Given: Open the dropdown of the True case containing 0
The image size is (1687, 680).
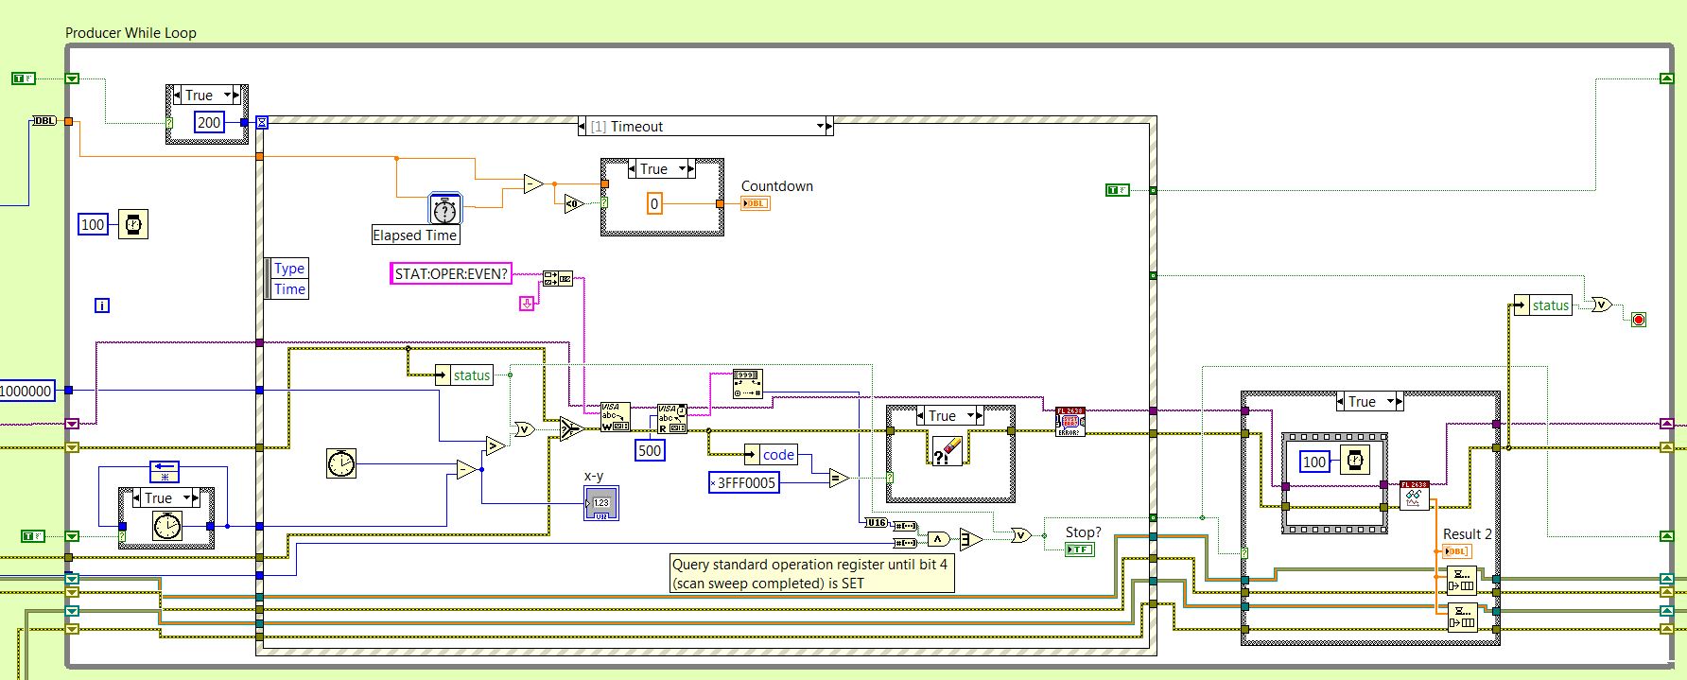Looking at the screenshot, I should pyautogui.click(x=681, y=168).
